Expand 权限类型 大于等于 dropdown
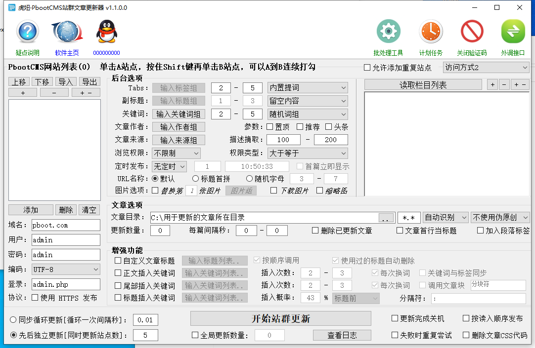 308,153
